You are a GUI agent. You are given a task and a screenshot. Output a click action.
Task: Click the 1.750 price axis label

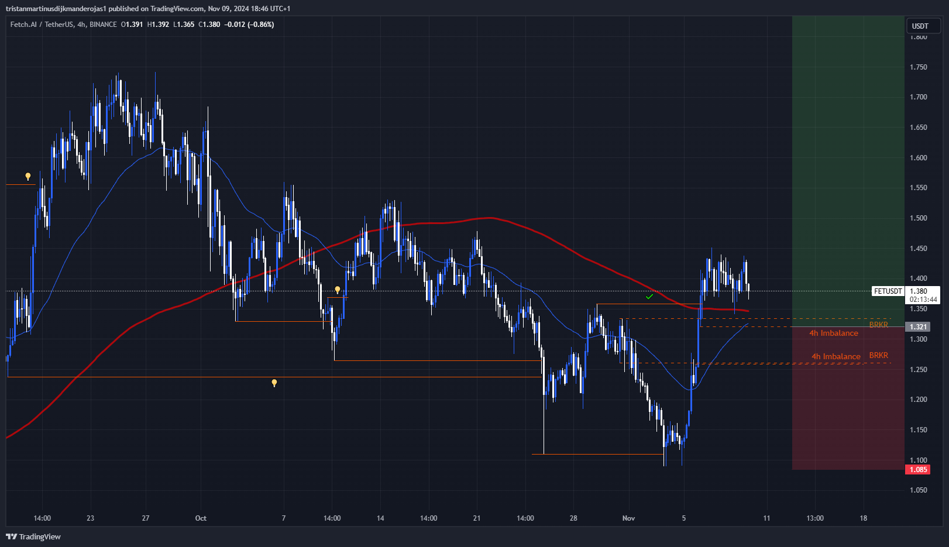pos(918,67)
